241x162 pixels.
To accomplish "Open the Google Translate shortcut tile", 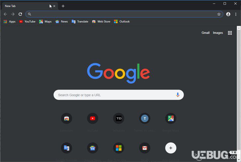I will (x=67, y=148).
